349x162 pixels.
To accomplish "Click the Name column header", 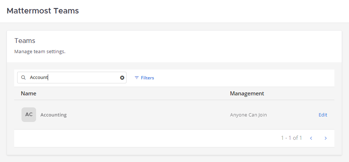I will coord(28,94).
